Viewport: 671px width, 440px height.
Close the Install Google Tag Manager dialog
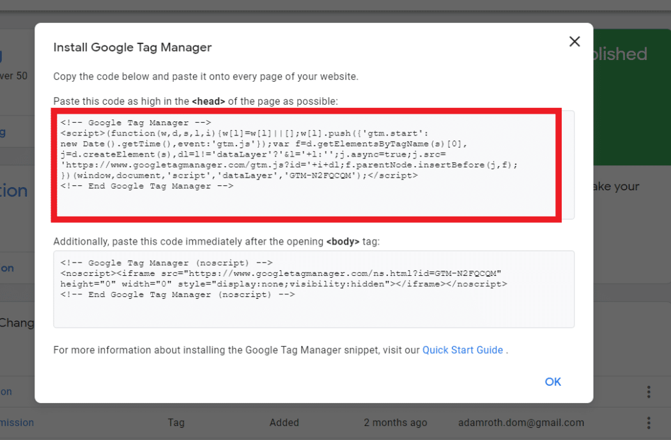[x=575, y=42]
